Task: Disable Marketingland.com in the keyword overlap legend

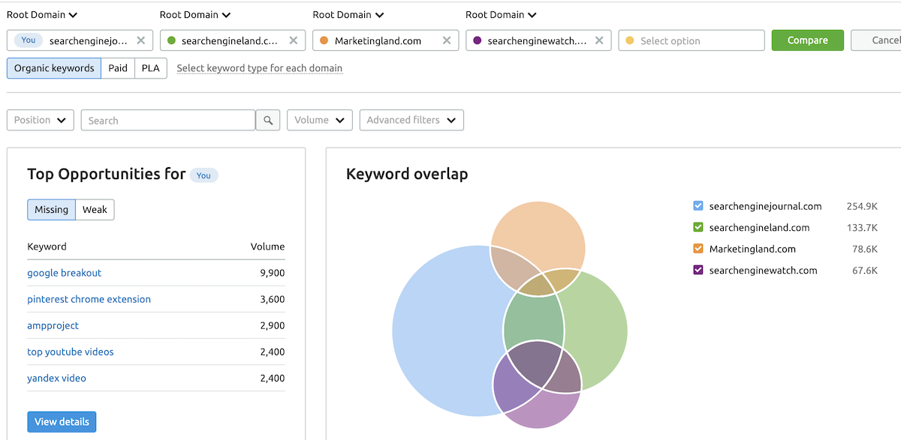Action: pos(698,248)
